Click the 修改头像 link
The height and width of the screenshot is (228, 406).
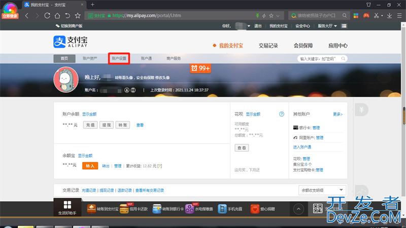tap(162, 78)
